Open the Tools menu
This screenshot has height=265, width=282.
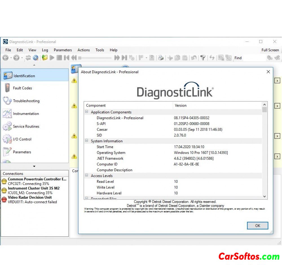tap(100, 50)
